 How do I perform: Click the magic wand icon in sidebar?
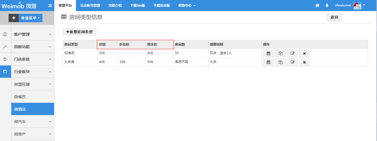coord(5,47)
